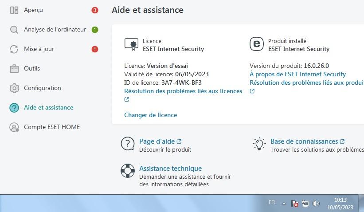
Task: Click the lightbulb knowledge base icon
Action: coord(259,144)
